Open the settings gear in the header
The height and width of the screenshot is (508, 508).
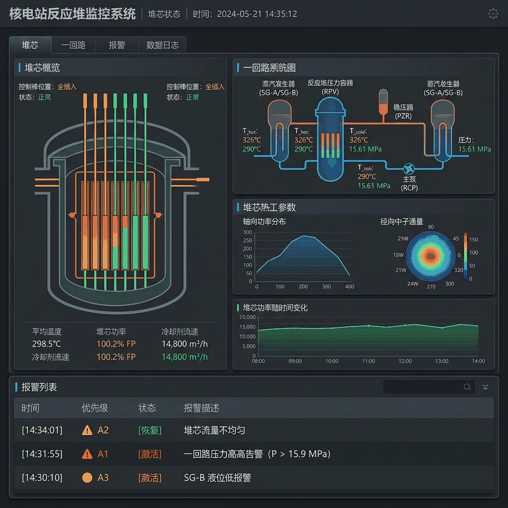[493, 13]
